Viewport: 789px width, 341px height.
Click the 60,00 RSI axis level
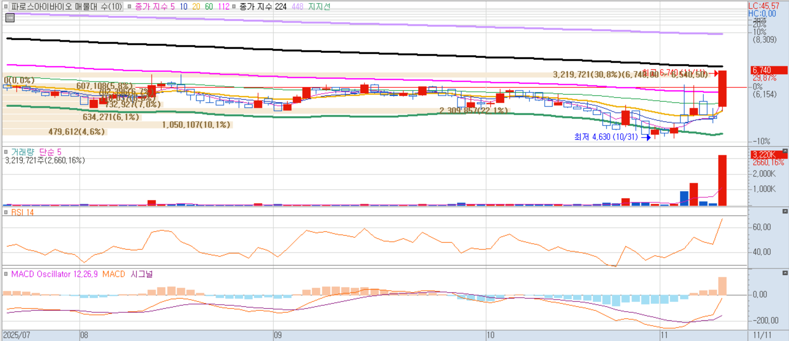762,227
